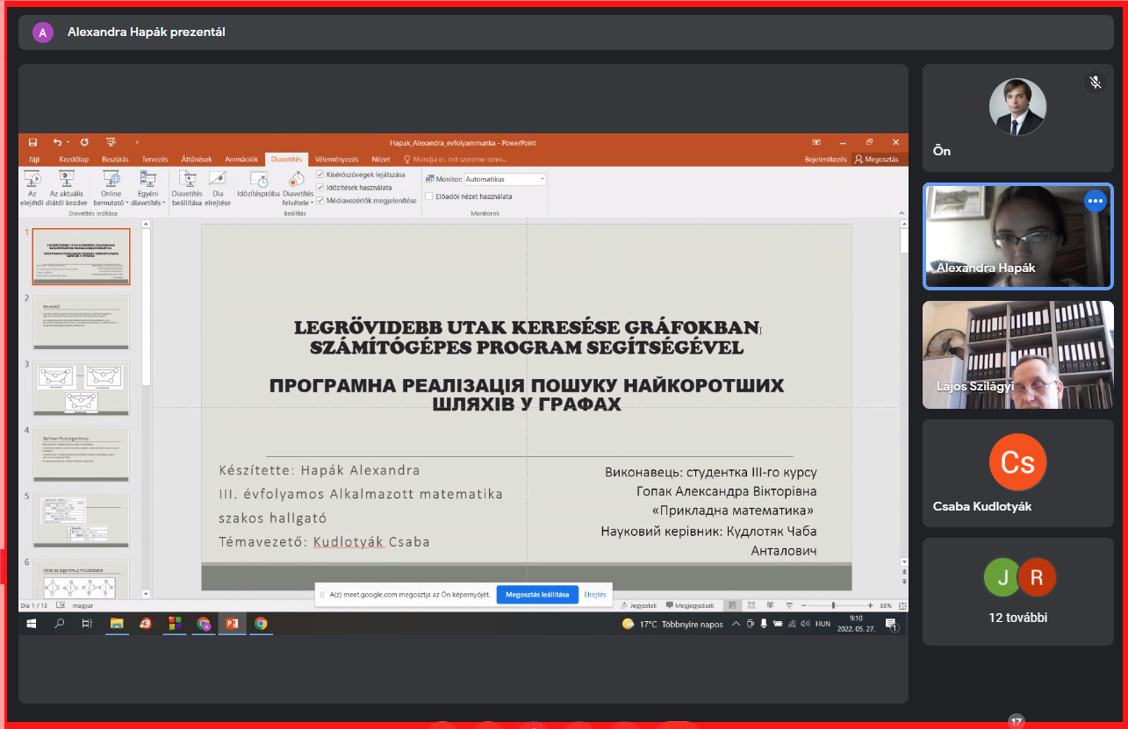This screenshot has width=1128, height=729.
Task: Click three-dot options on Alexandra Hapák tile
Action: click(x=1095, y=201)
